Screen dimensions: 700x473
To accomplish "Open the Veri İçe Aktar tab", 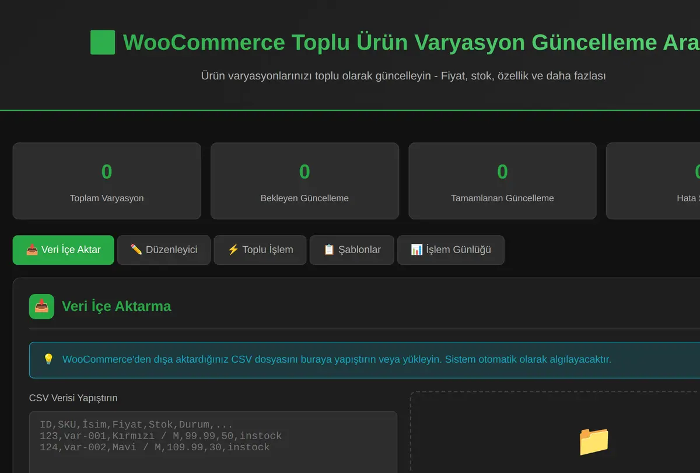I will coord(64,250).
